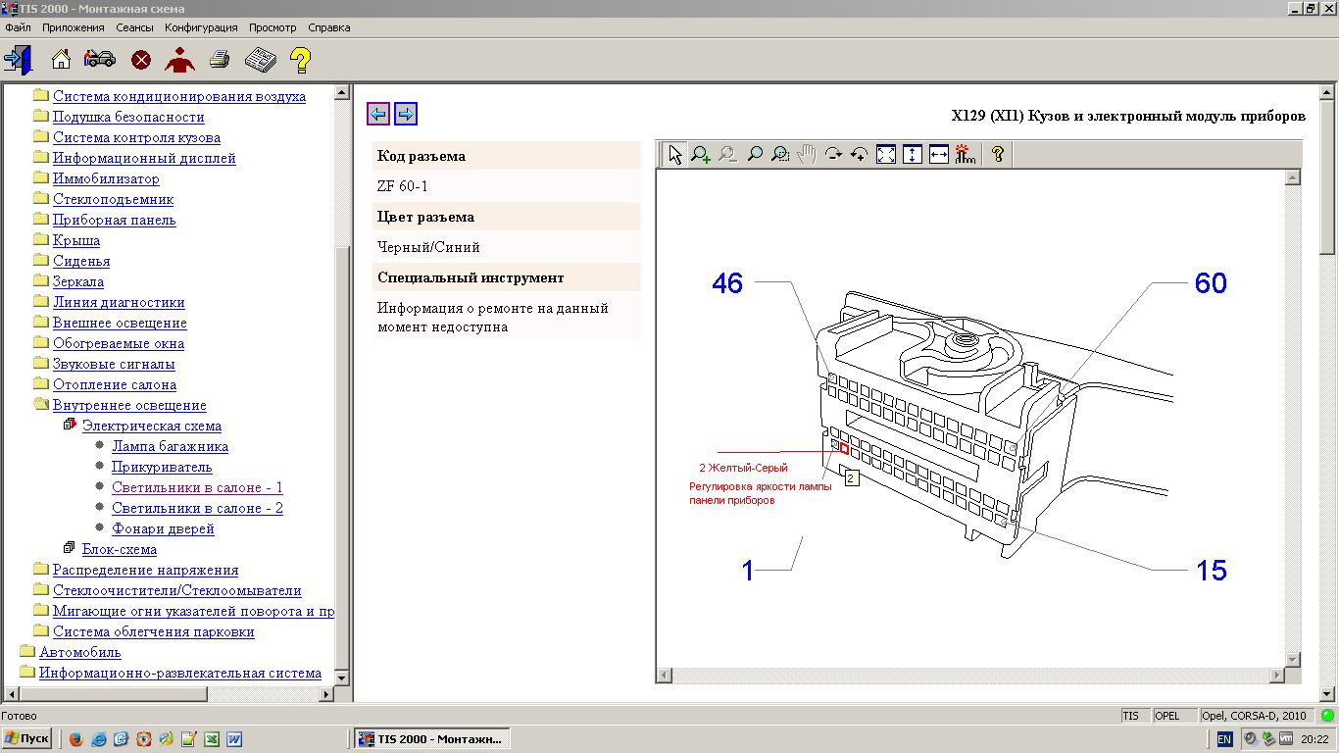Open the vehicle selection car icon
This screenshot has height=753, width=1339.
100,60
